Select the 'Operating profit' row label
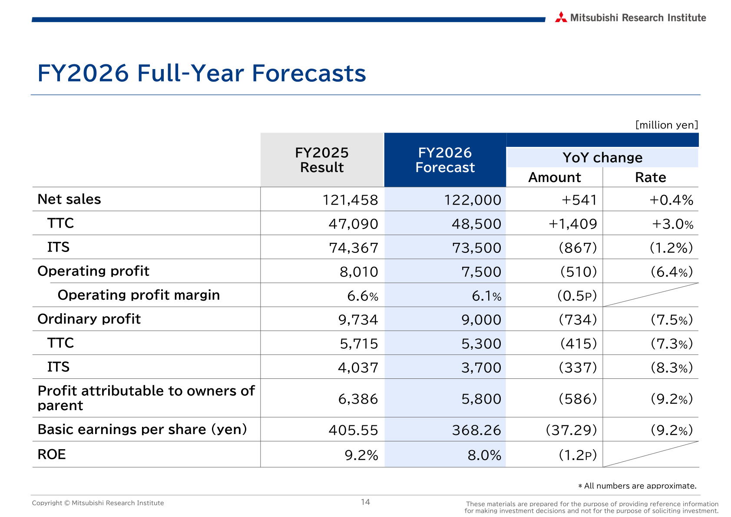 [x=93, y=271]
